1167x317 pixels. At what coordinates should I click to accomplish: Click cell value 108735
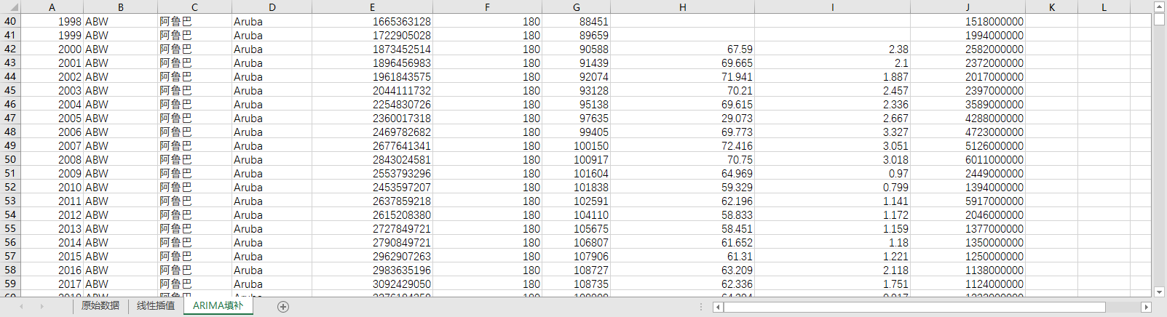(x=576, y=284)
